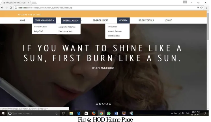Open the Action Center notification icon
The height and width of the screenshot is (122, 211).
204,114
